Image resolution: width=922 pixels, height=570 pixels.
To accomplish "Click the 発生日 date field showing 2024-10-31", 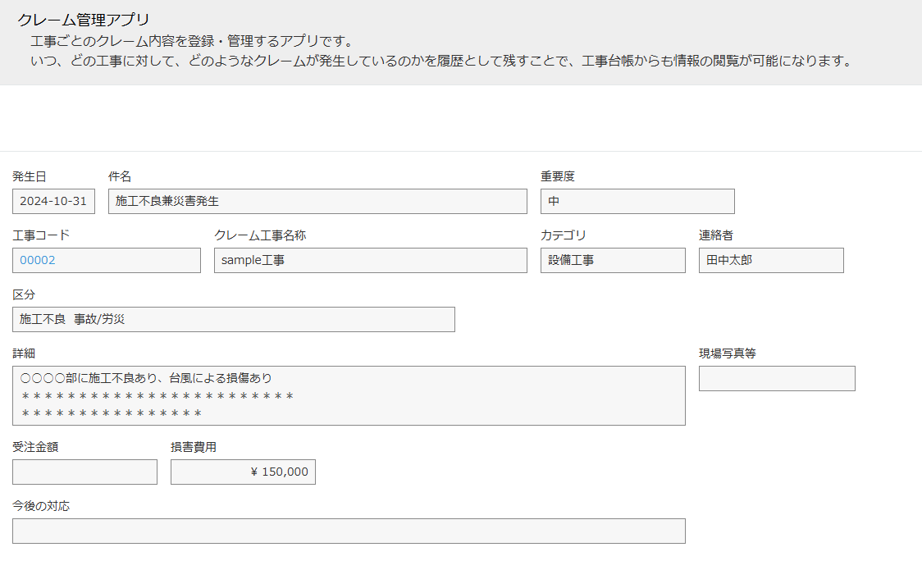I will 53,201.
